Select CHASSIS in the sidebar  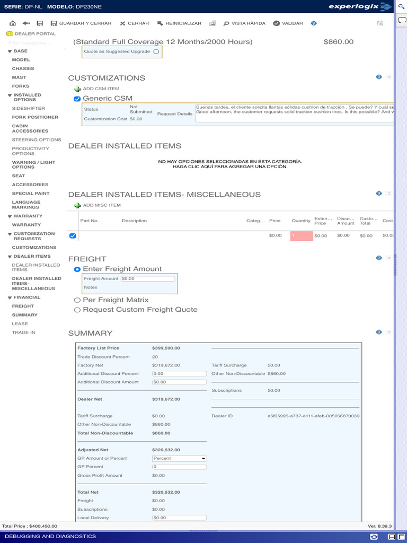tap(23, 68)
